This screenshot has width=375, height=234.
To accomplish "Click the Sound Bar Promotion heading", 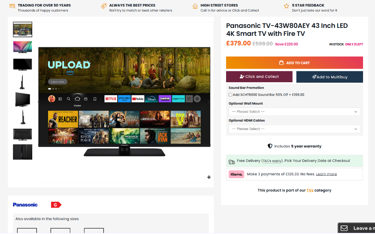I will [x=246, y=88].
